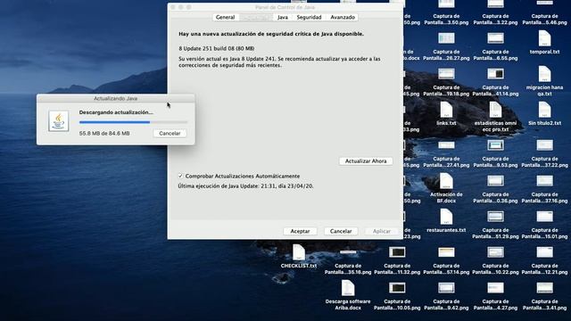Select screenshot file ending 10.22.png
The height and width of the screenshot is (321, 571).
click(x=495, y=252)
